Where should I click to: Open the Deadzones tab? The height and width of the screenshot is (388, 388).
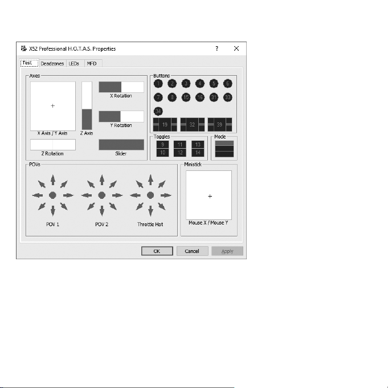[52, 64]
